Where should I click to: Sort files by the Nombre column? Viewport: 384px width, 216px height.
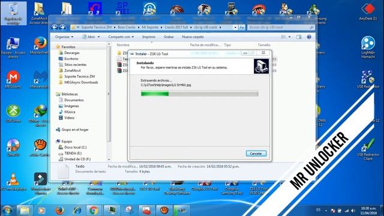tap(123, 45)
